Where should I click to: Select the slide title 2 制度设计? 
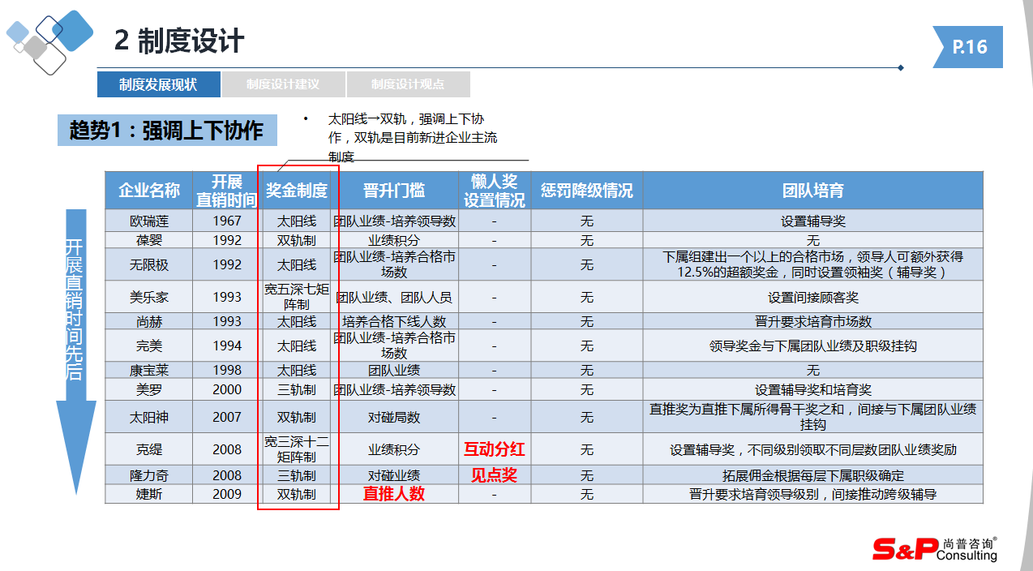click(179, 41)
